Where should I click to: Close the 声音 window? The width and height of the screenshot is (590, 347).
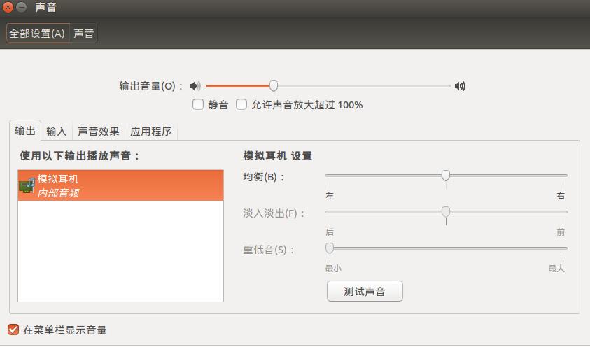[8, 7]
